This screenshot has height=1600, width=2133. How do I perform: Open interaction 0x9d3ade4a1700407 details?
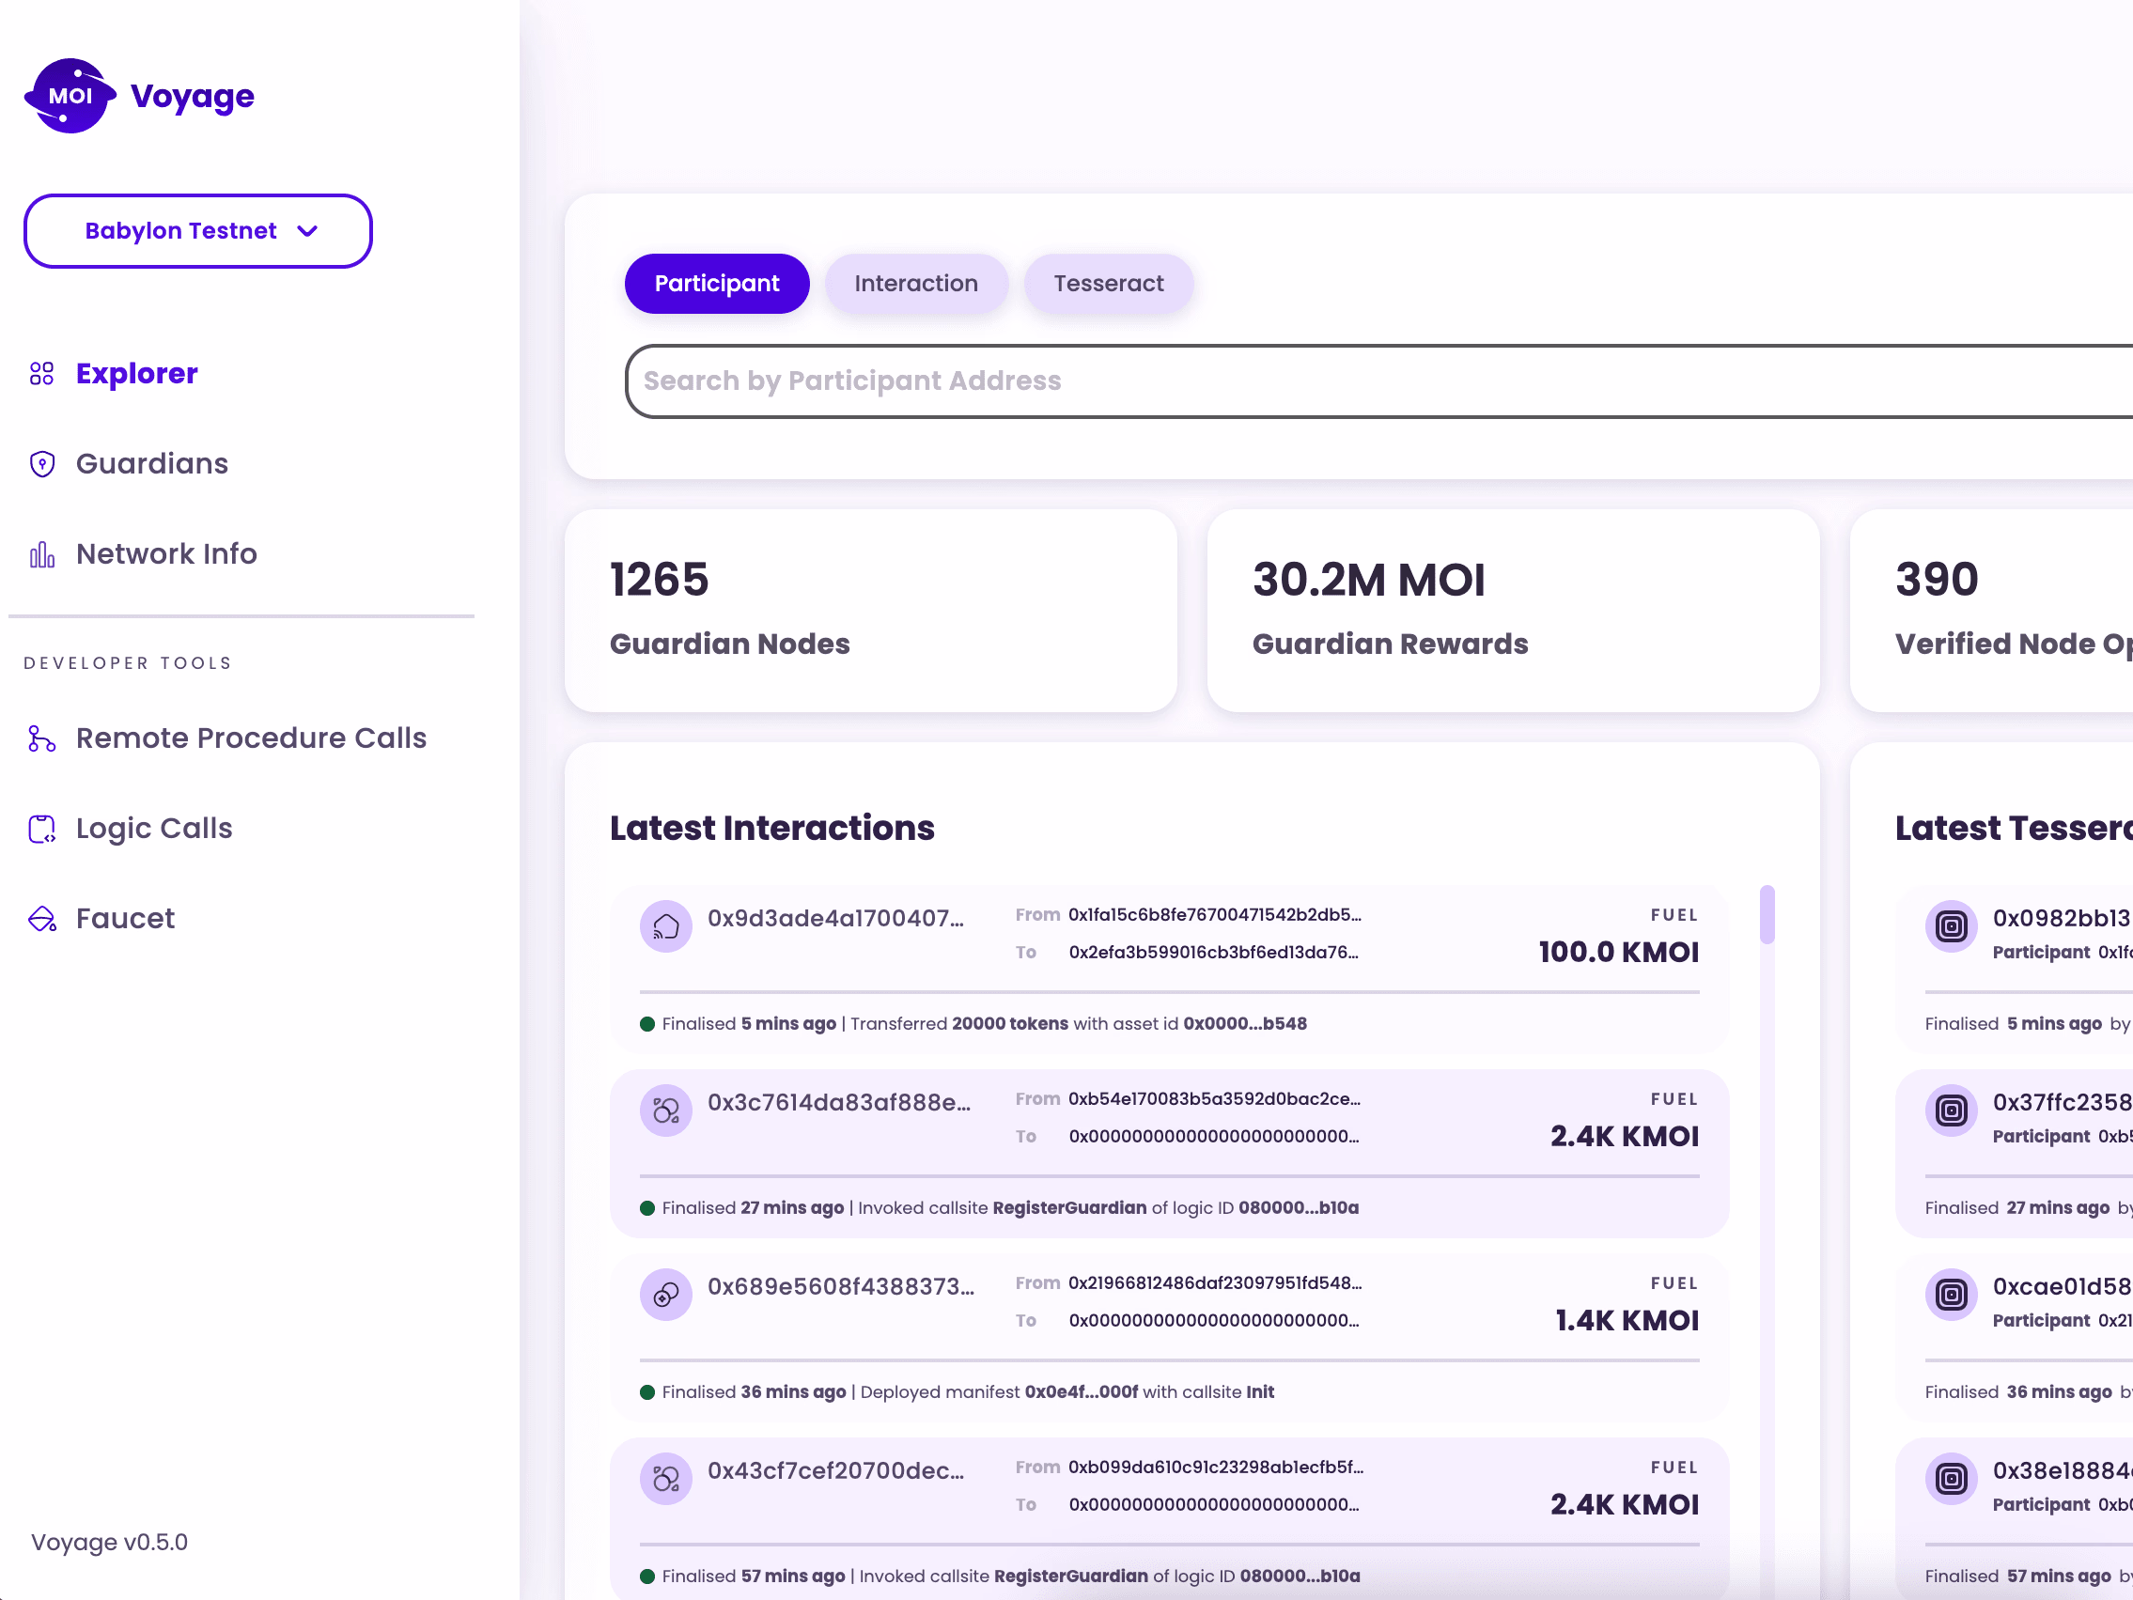(x=837, y=918)
